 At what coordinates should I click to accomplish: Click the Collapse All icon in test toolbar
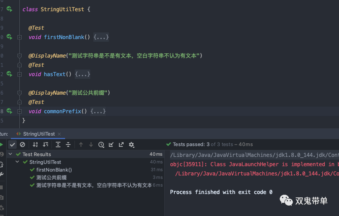click(x=68, y=145)
